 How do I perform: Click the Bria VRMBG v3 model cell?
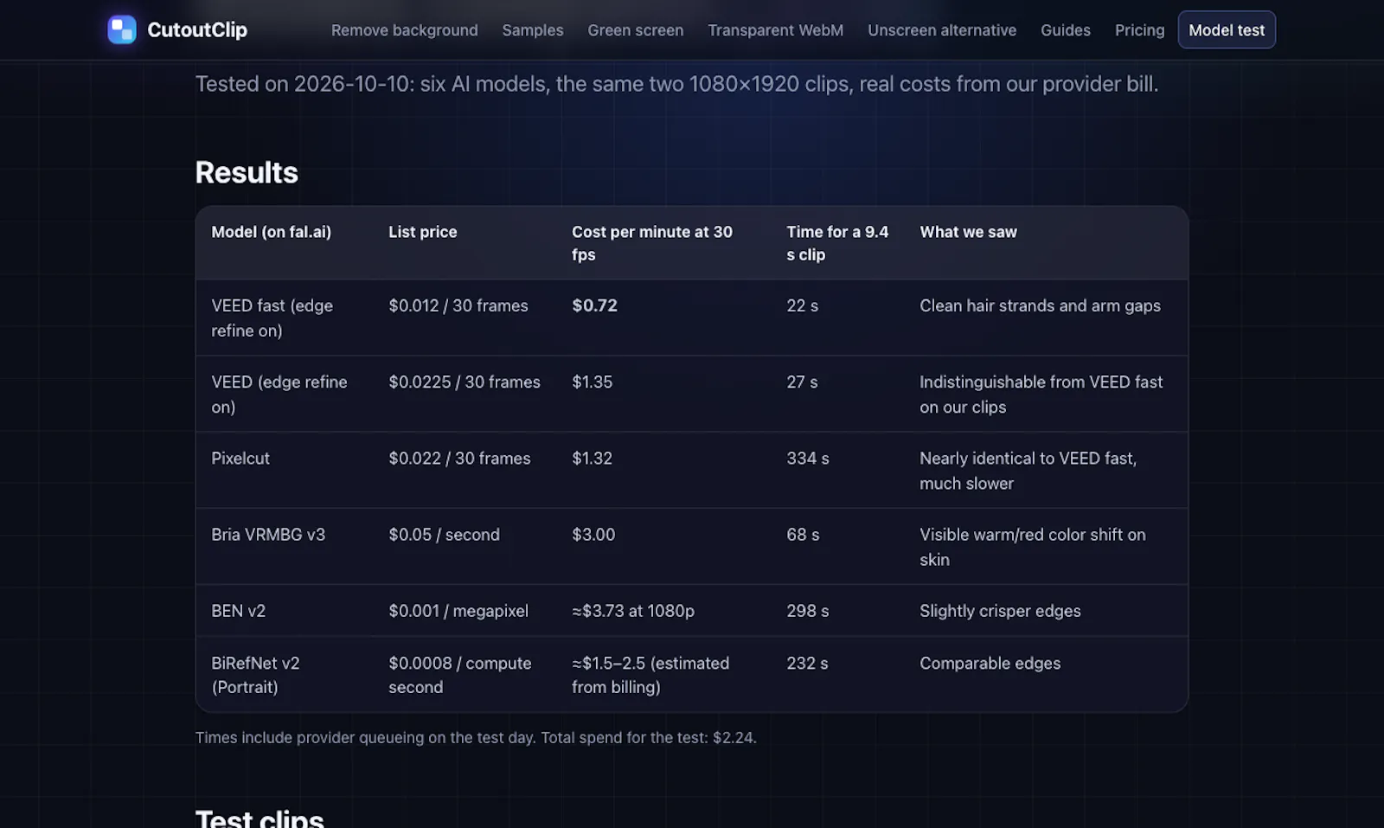click(268, 535)
